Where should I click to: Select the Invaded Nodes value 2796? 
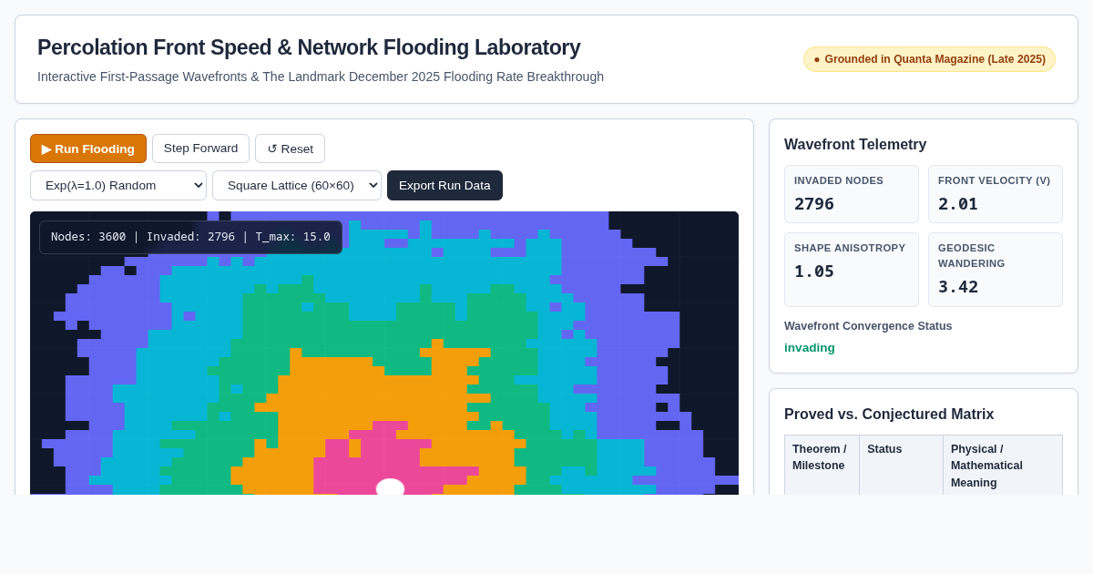pos(814,203)
